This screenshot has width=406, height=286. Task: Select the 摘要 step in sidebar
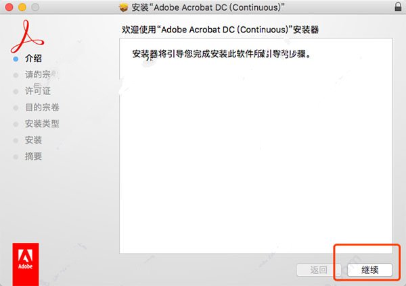(x=33, y=156)
